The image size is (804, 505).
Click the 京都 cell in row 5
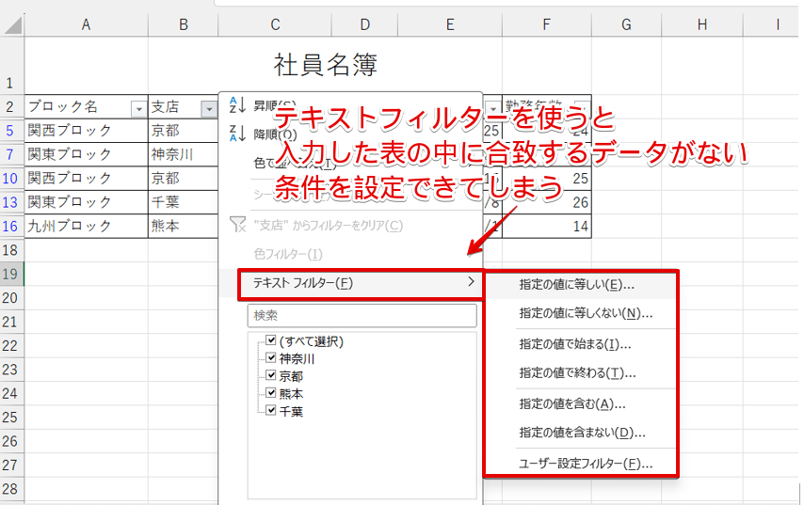(183, 131)
